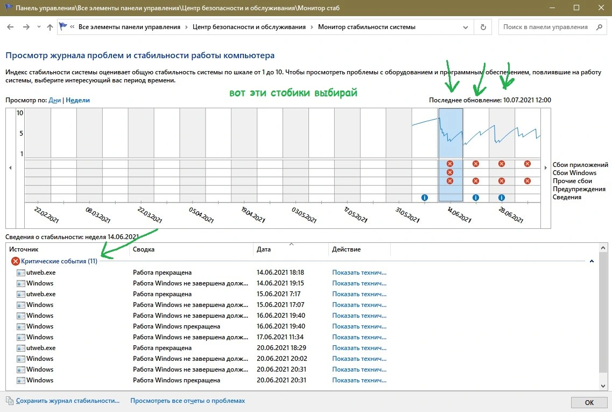Select Windows failure icon in 14.06.2021 week
612x412 pixels.
click(x=450, y=172)
